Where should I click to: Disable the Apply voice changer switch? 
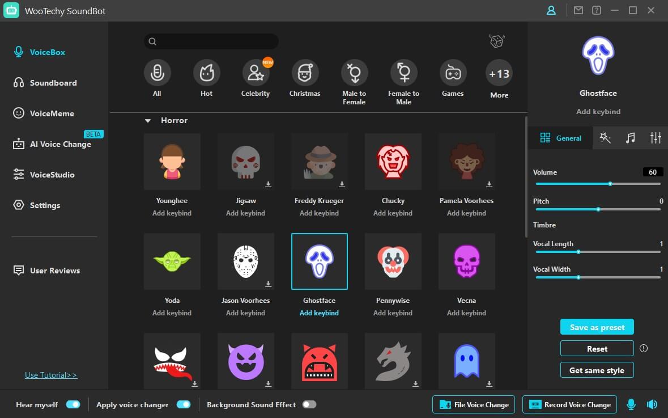(x=184, y=404)
